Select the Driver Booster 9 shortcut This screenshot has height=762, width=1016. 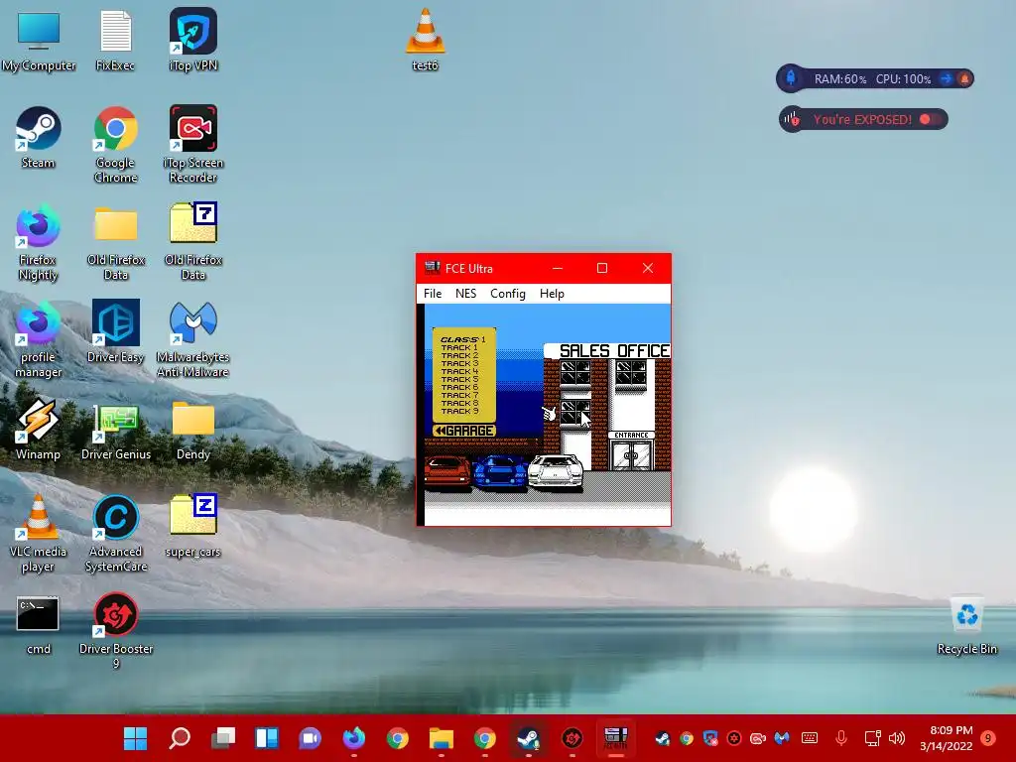point(115,630)
